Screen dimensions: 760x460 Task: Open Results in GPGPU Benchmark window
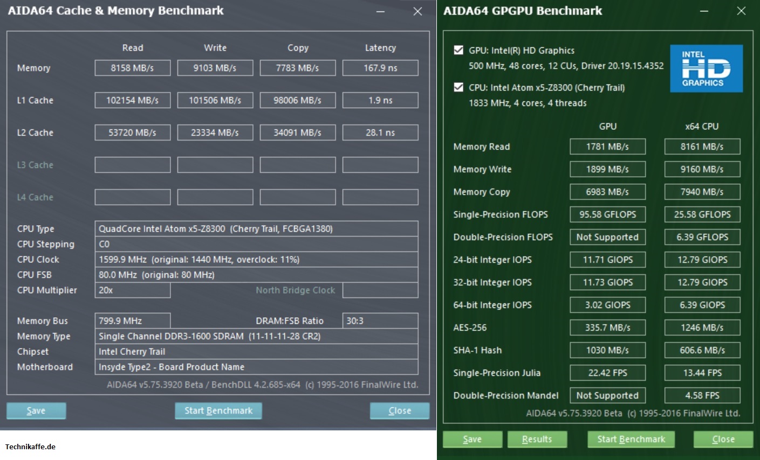537,439
